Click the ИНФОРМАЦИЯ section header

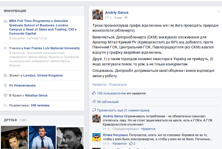15,11
